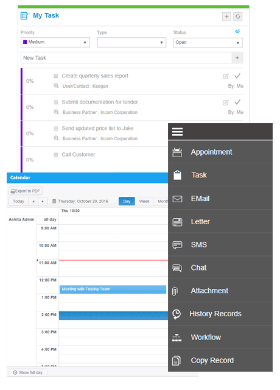The image size is (280, 390).
Task: Click the History Records clock icon
Action: [177, 314]
